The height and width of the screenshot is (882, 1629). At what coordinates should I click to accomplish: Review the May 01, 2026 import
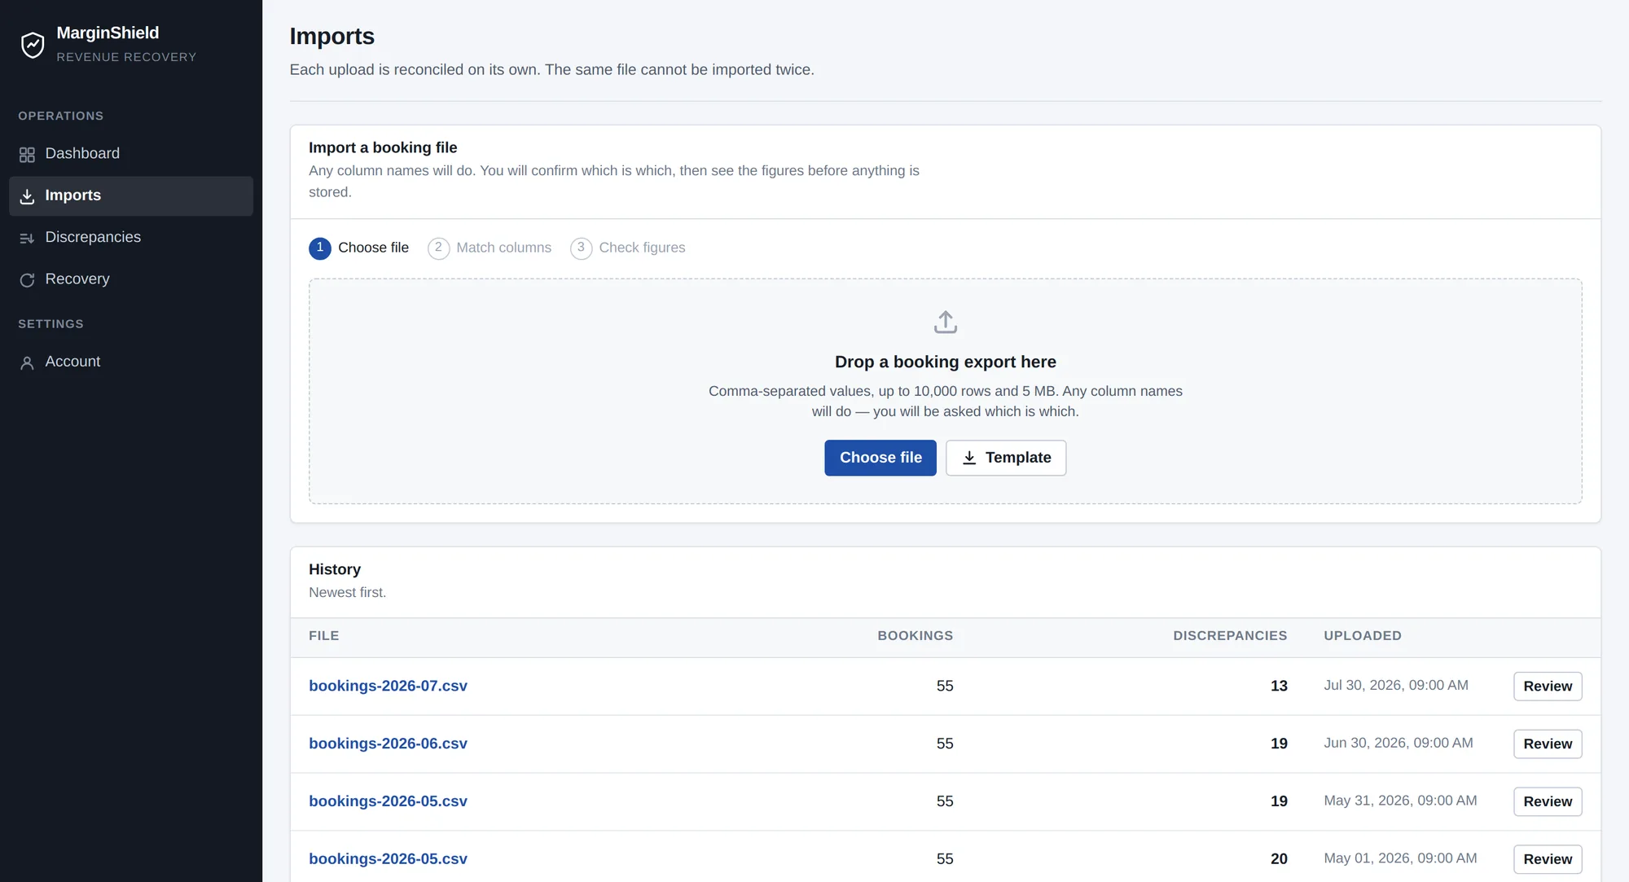[1548, 859]
